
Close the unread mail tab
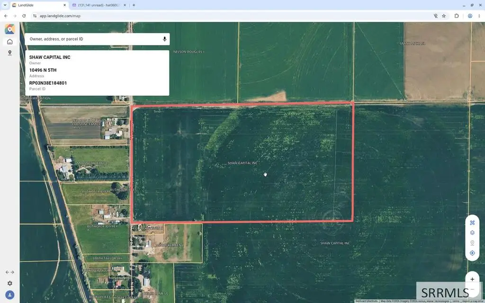tap(125, 5)
